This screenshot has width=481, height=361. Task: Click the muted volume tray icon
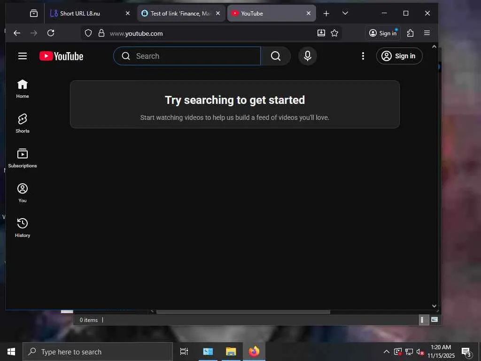click(420, 352)
